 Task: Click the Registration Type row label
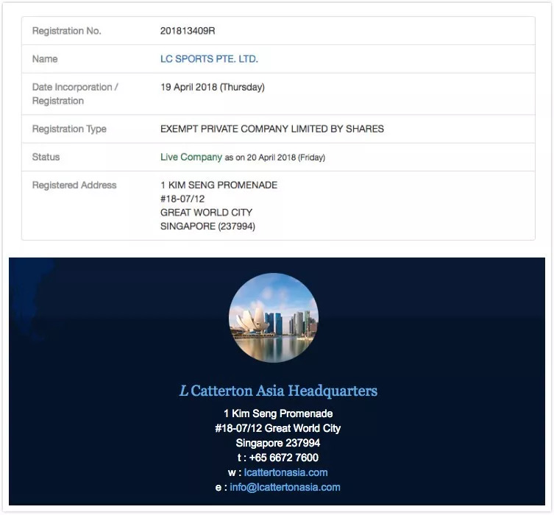pyautogui.click(x=69, y=129)
